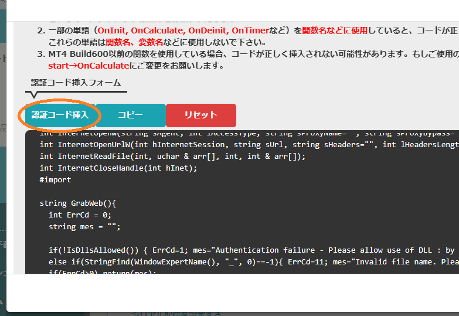Click the #import line in the code
459x316 pixels.
[x=55, y=180]
